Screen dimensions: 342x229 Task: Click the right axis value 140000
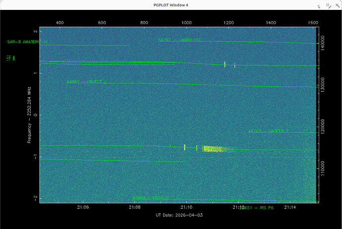[323, 43]
